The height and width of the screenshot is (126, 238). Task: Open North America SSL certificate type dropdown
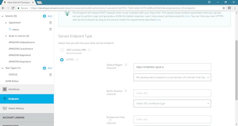tap(172, 103)
